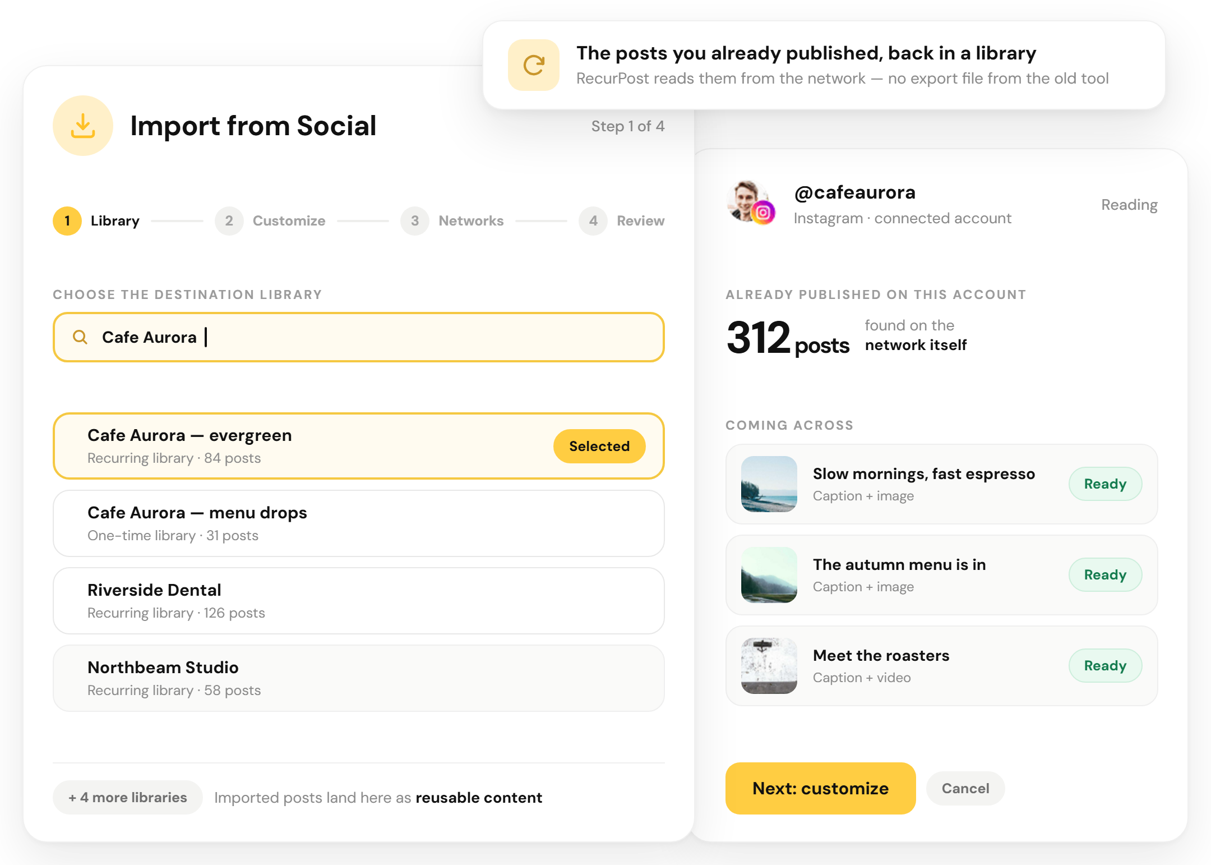The height and width of the screenshot is (865, 1211).
Task: Click the Import from Social heading
Action: [x=253, y=126]
